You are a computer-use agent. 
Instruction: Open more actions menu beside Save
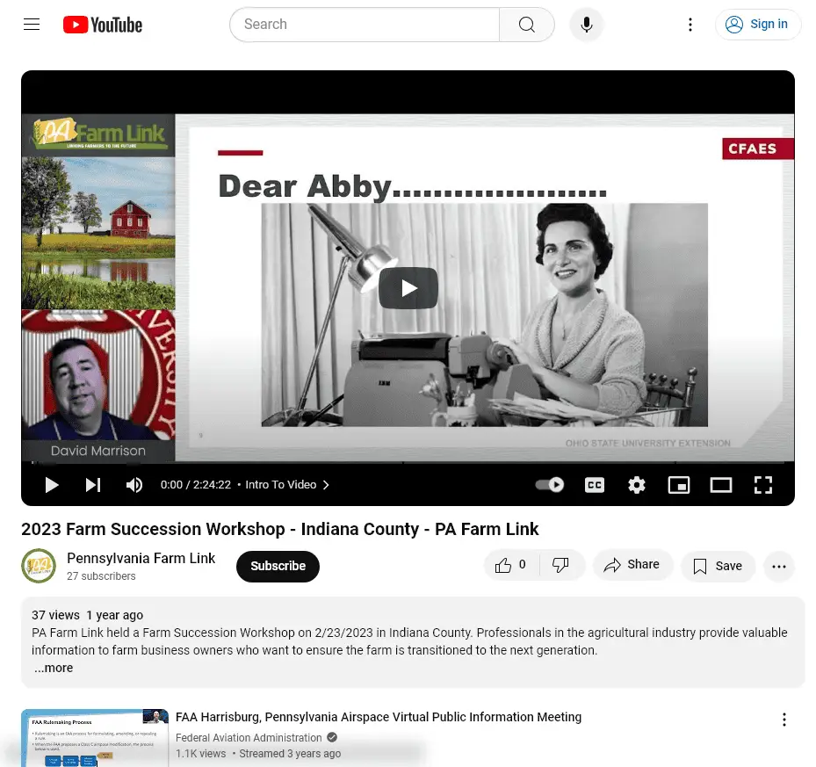(x=779, y=567)
